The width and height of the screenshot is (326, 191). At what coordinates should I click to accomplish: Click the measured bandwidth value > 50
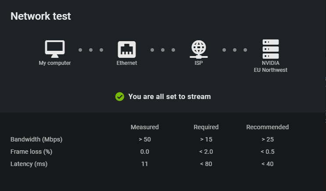point(145,139)
